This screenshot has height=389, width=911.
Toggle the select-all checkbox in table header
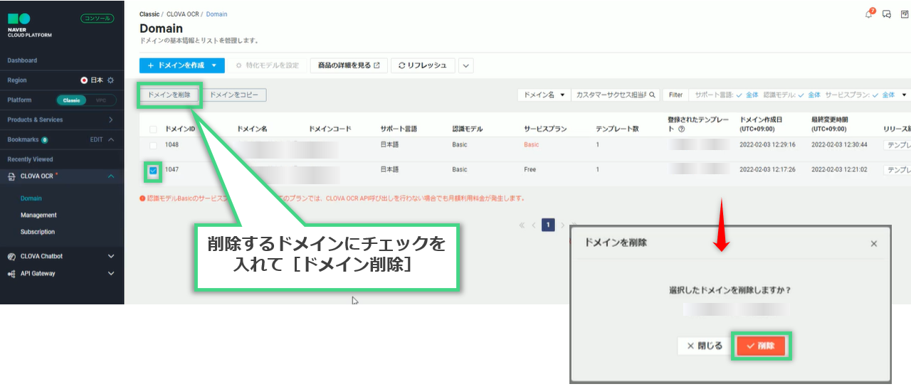[153, 129]
